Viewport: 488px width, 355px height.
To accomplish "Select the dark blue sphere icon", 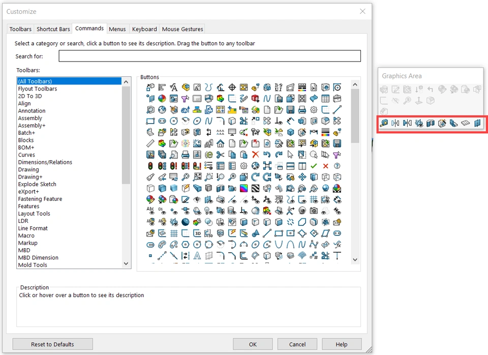I will coord(185,222).
